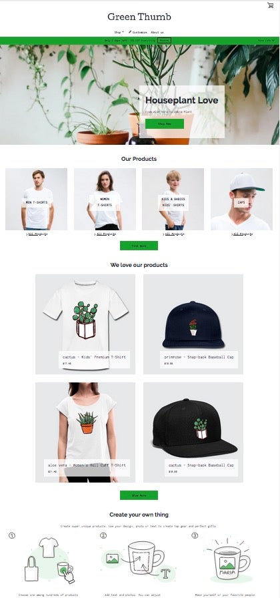Open the Kids' Shirts category image

tap(173, 199)
